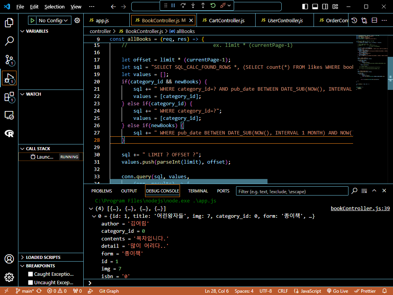Change language mode from JavaScript
This screenshot has width=393, height=295.
coord(311,291)
